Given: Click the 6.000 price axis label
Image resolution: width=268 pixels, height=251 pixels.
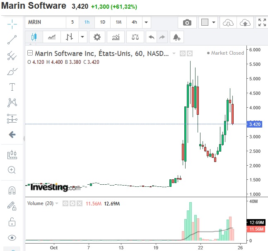Looking at the screenshot, I should [x=255, y=50].
